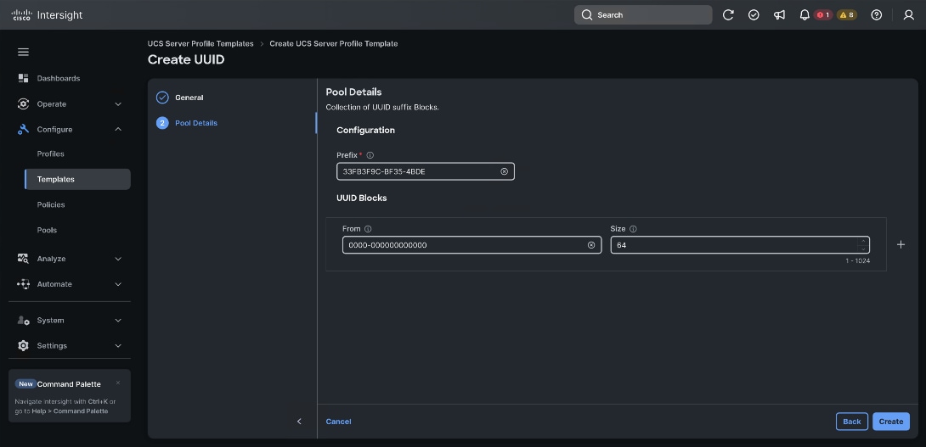
Task: Clear the From field with X icon
Action: 591,245
